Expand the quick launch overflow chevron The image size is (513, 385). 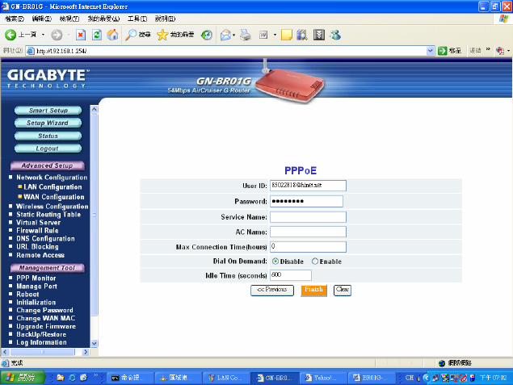point(96,375)
